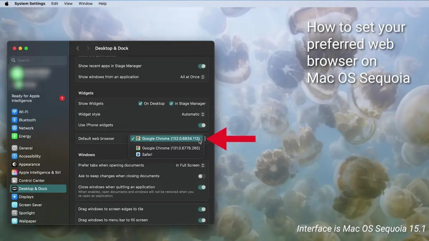Screen dimensions: 429x241
Task: Click the Safari compass icon in browser list
Action: [138, 155]
